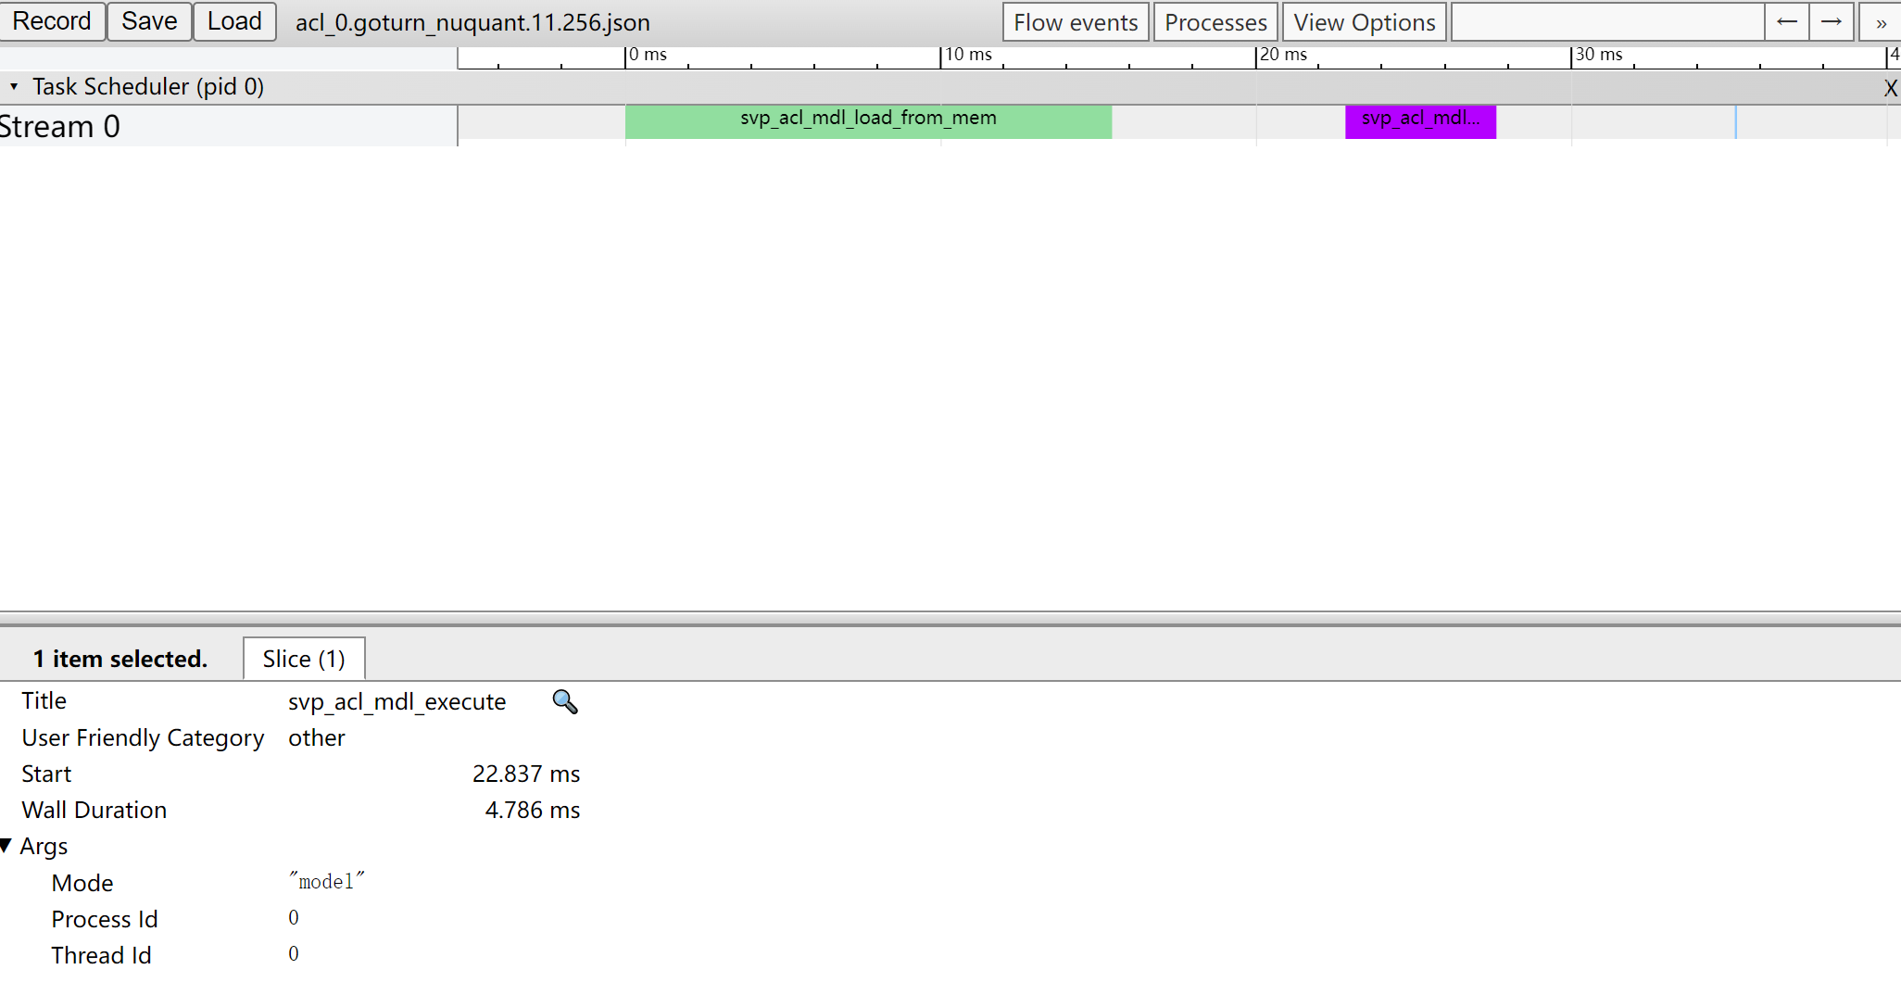The width and height of the screenshot is (1901, 982).
Task: Load a trace file
Action: (x=234, y=21)
